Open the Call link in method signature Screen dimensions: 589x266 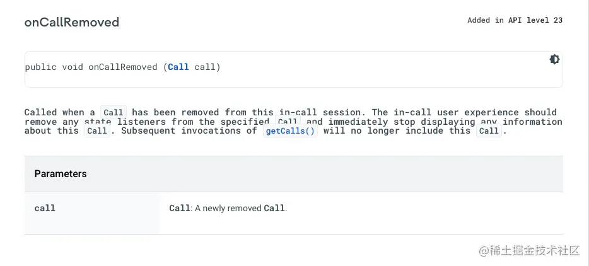point(178,67)
